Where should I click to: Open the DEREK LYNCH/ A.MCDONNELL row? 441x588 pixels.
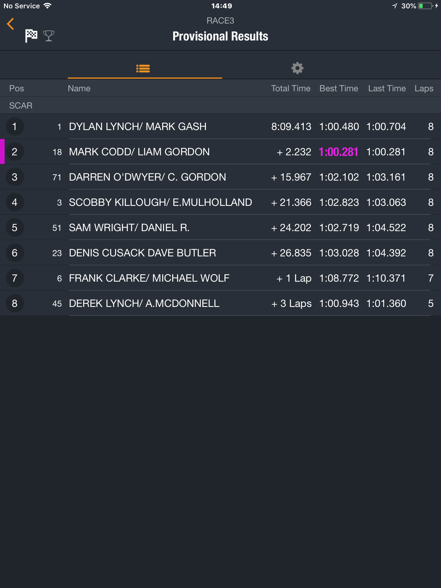(220, 303)
